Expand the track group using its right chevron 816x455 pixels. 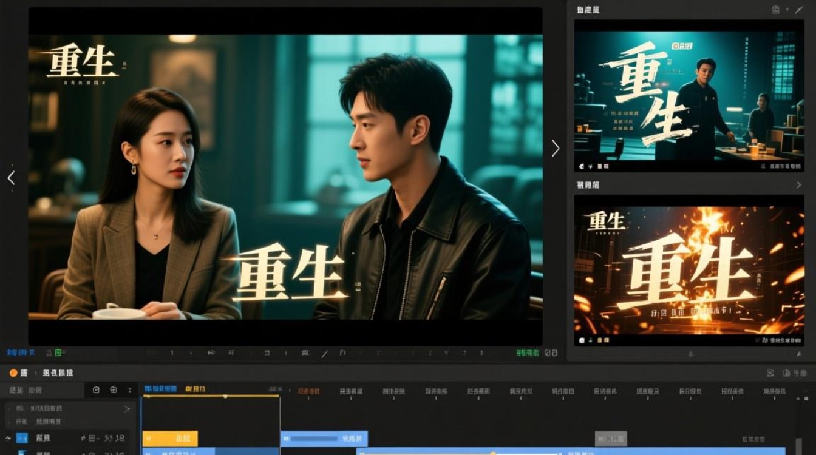pos(127,409)
